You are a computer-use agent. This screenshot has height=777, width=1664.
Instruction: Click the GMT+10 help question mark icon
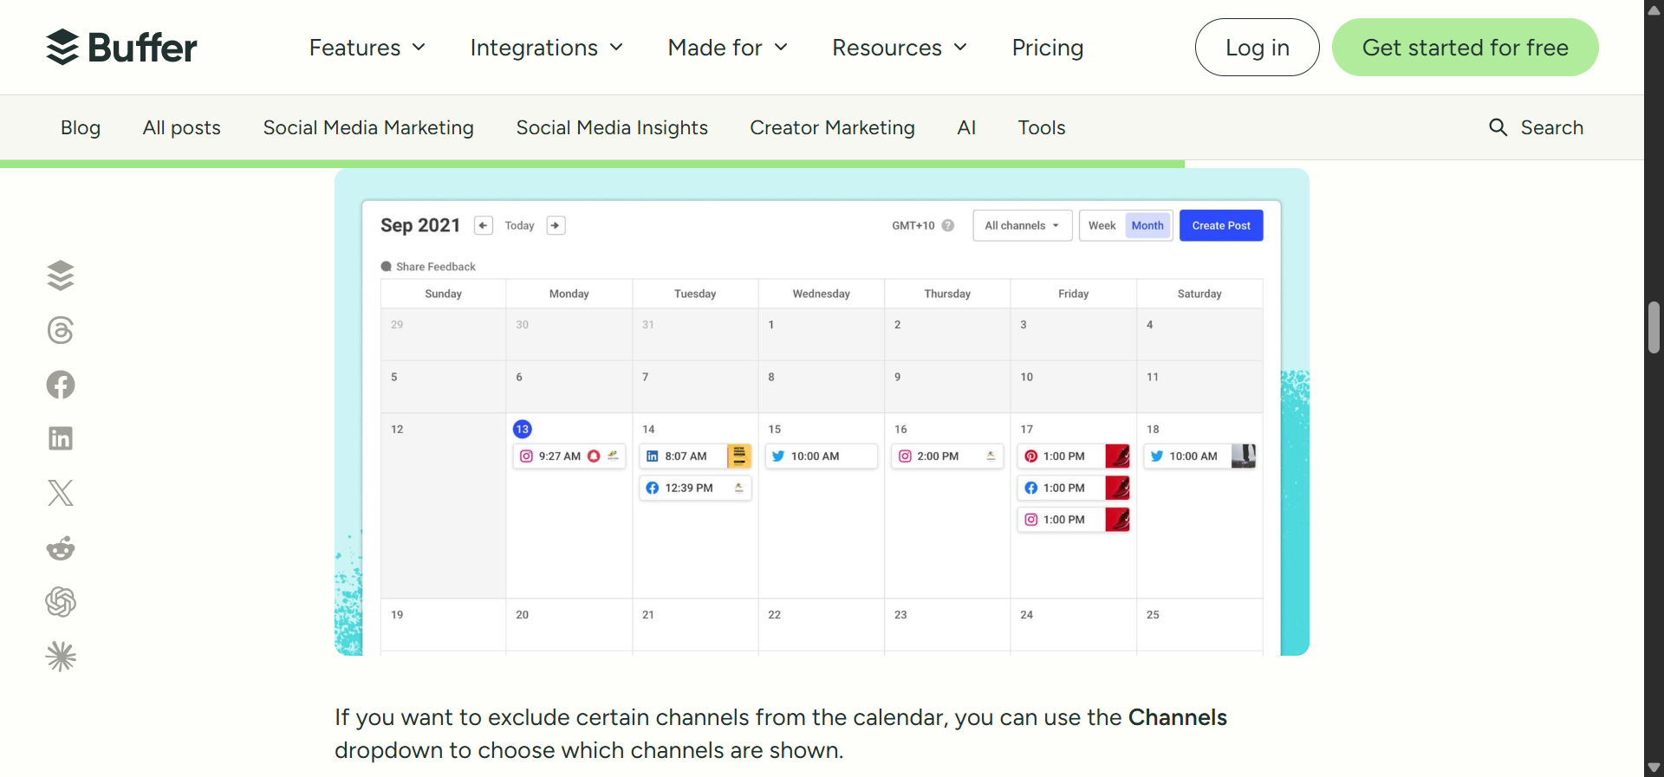pos(948,225)
